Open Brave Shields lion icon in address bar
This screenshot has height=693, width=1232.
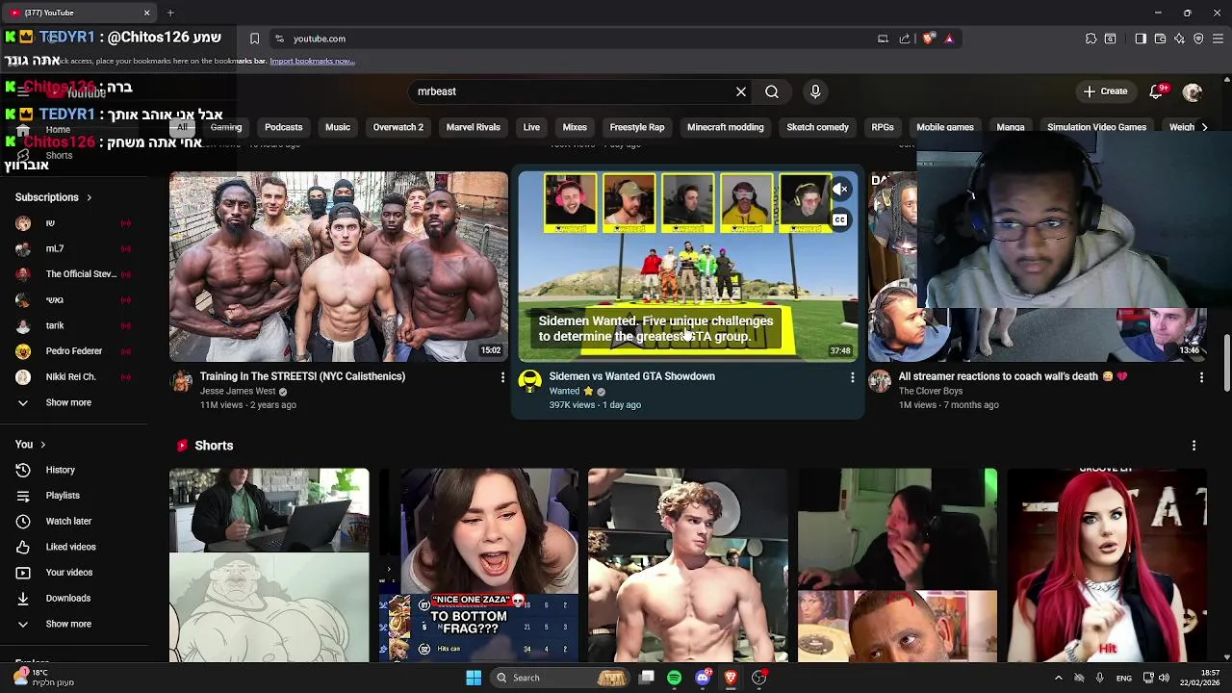(928, 38)
